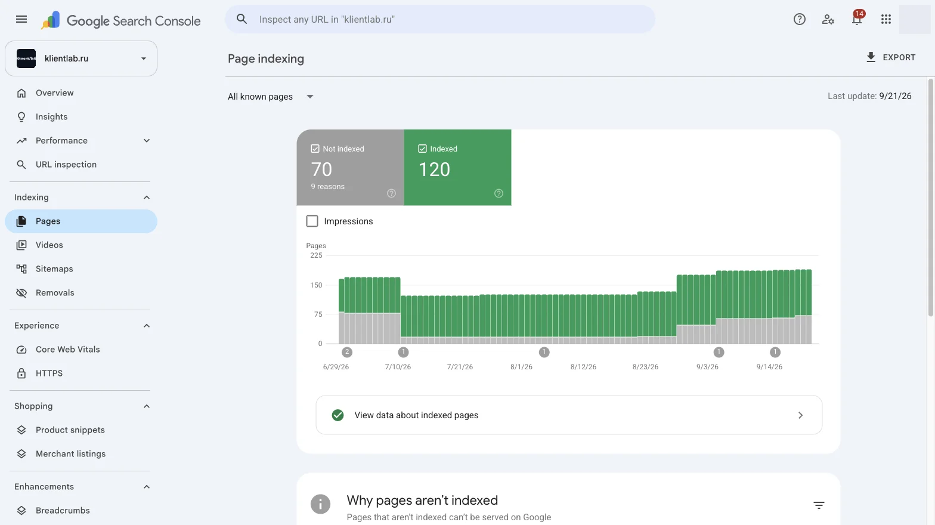The width and height of the screenshot is (935, 525).
Task: Collapse the Experience section
Action: (147, 326)
